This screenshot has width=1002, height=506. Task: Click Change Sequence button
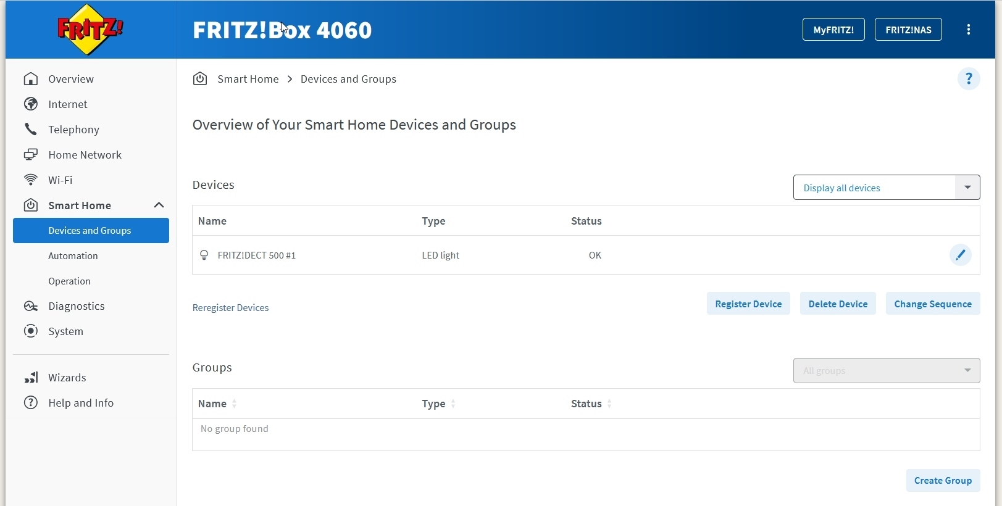(x=933, y=304)
